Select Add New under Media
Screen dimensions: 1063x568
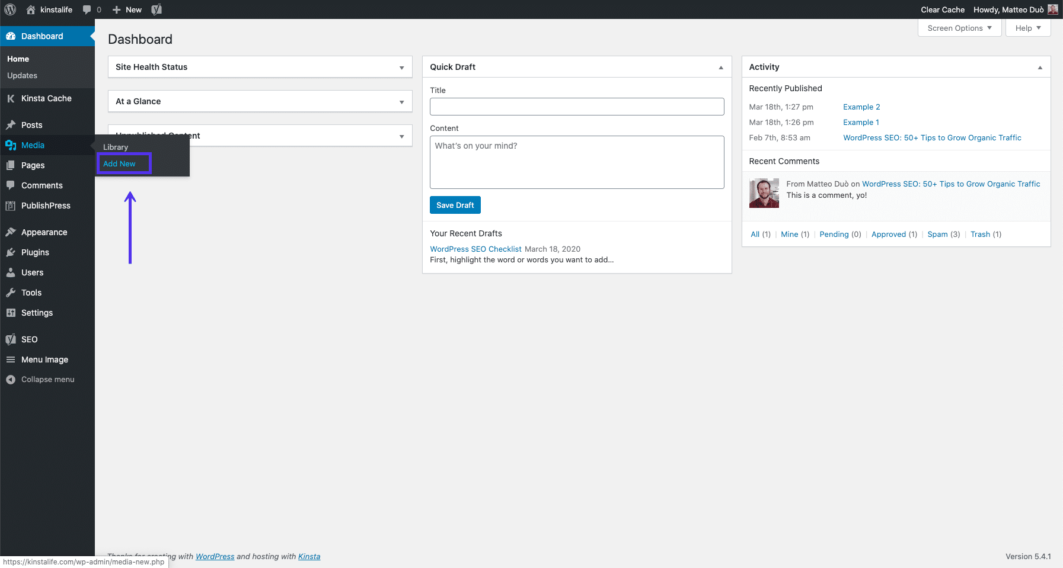coord(119,163)
